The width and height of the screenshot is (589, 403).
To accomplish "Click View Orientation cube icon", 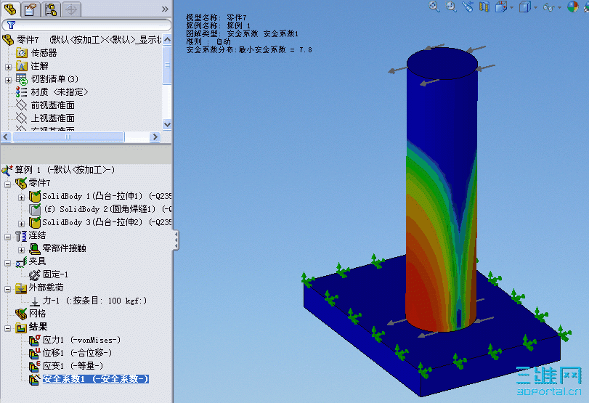I will 501,7.
